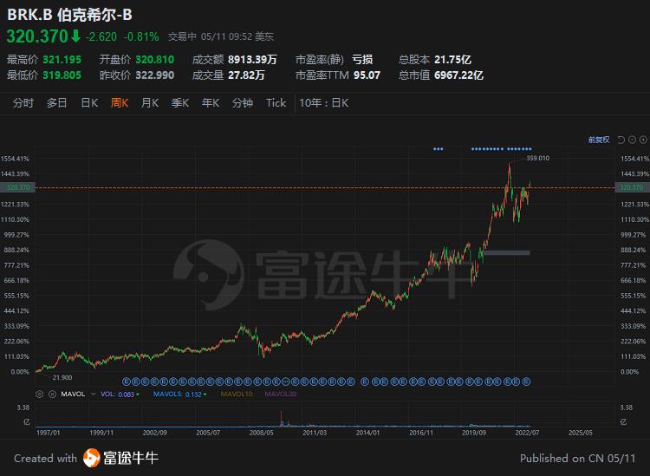Switch to the 多日 chart tab
Screen dimensions: 650x476
[57, 103]
